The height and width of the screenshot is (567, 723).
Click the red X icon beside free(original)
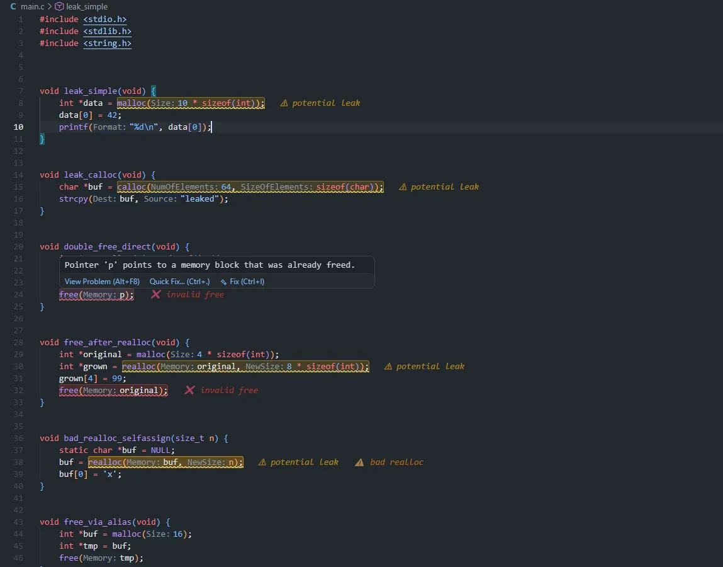click(x=189, y=390)
